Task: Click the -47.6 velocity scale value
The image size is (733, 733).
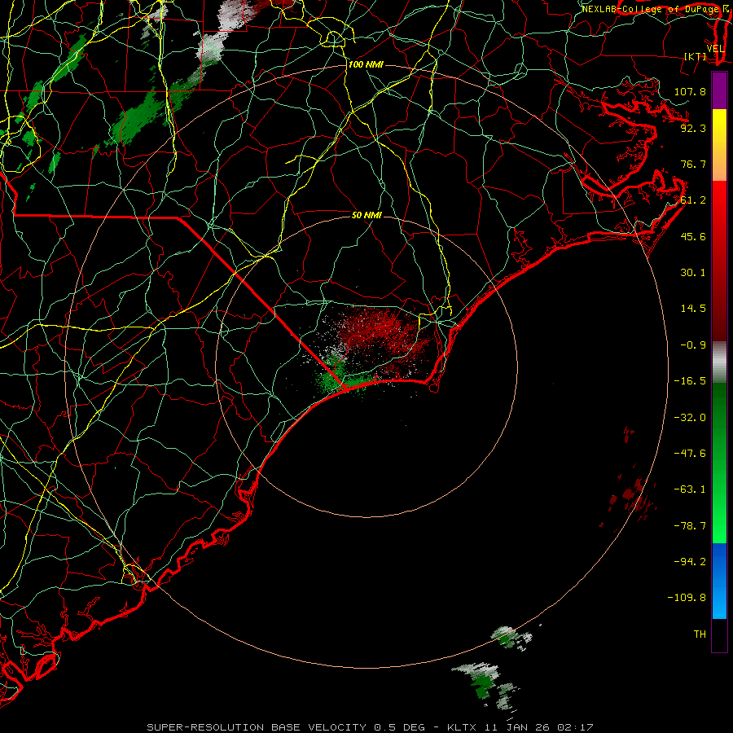Action: (x=690, y=454)
